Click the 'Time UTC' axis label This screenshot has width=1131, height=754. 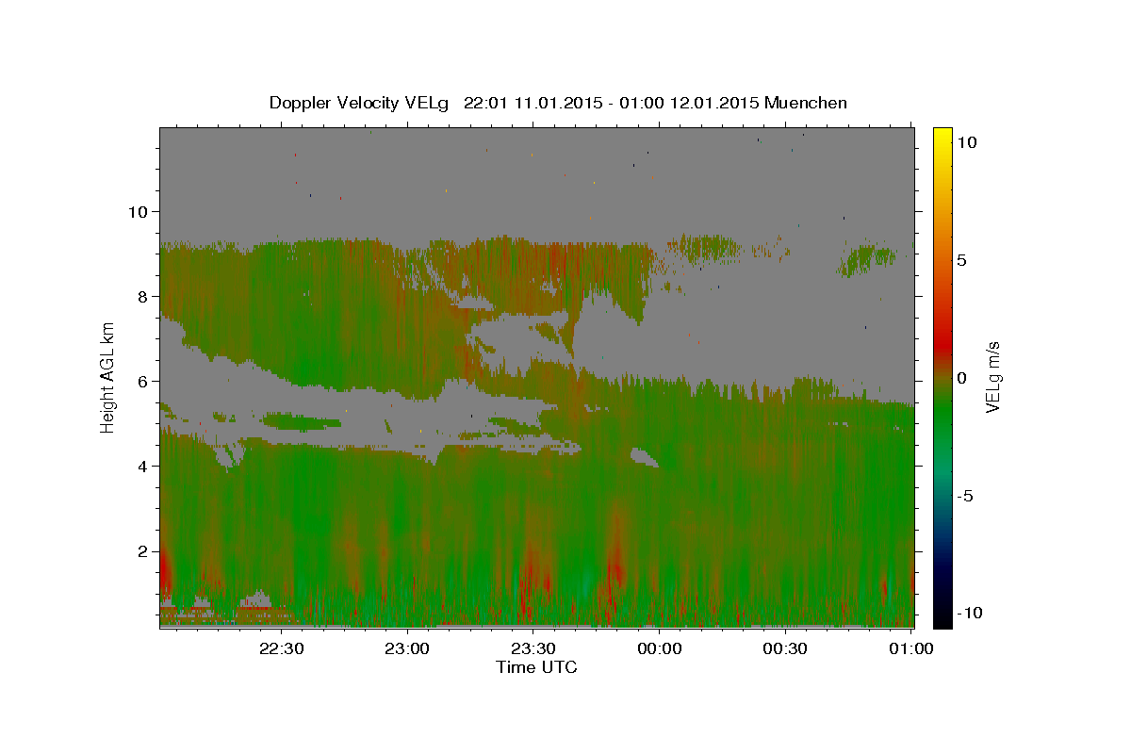[x=536, y=667]
